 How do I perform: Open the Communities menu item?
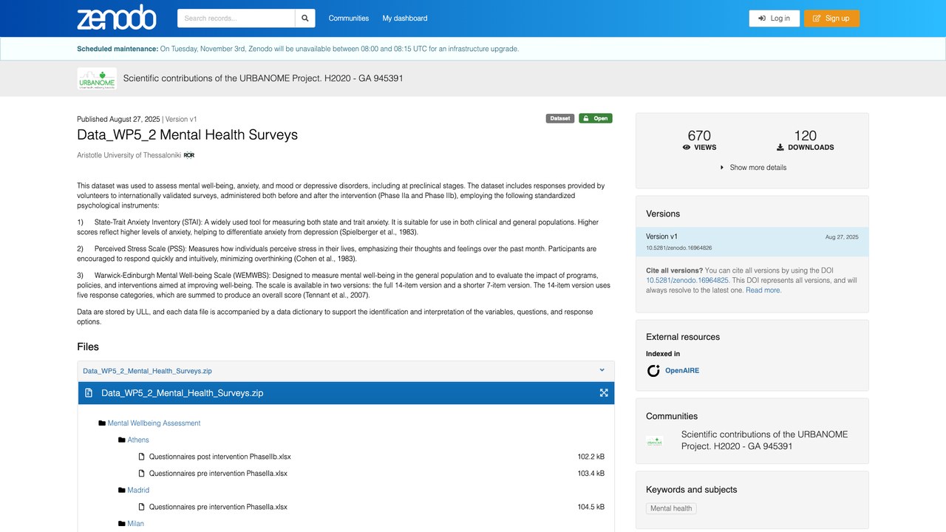point(349,18)
